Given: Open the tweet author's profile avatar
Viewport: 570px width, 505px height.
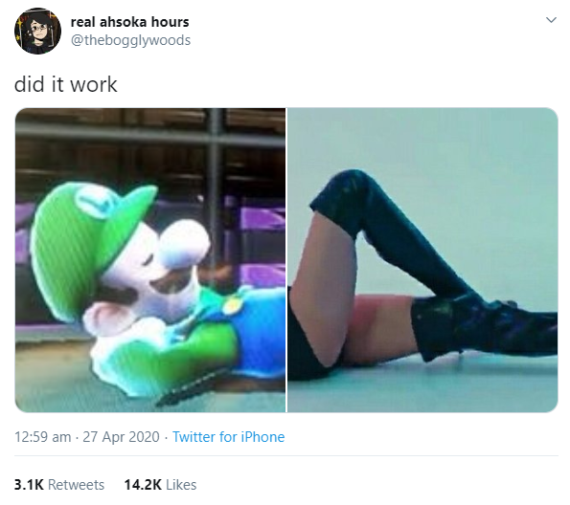Looking at the screenshot, I should 37,32.
